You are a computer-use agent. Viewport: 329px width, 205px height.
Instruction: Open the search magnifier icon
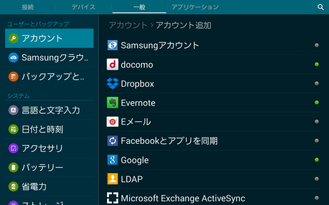[x=320, y=7]
